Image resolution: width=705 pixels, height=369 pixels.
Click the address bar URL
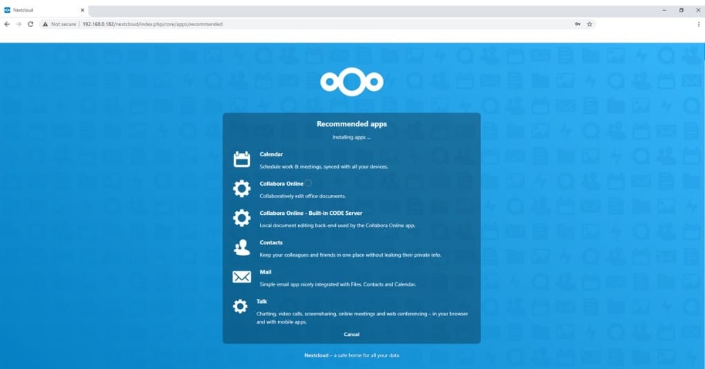click(152, 24)
